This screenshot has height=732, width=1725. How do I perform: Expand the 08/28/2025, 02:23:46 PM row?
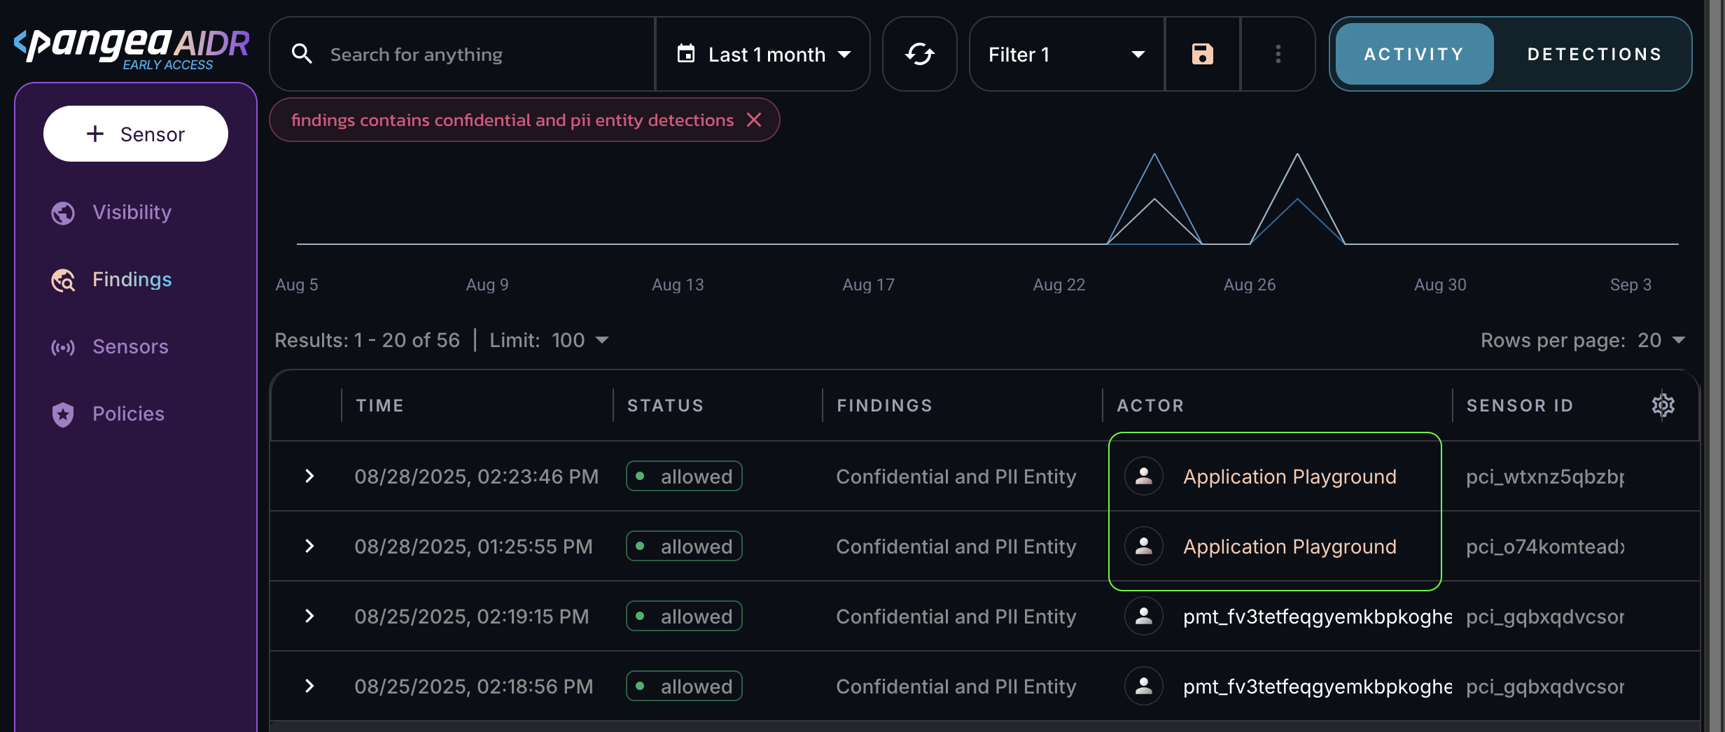pos(309,476)
